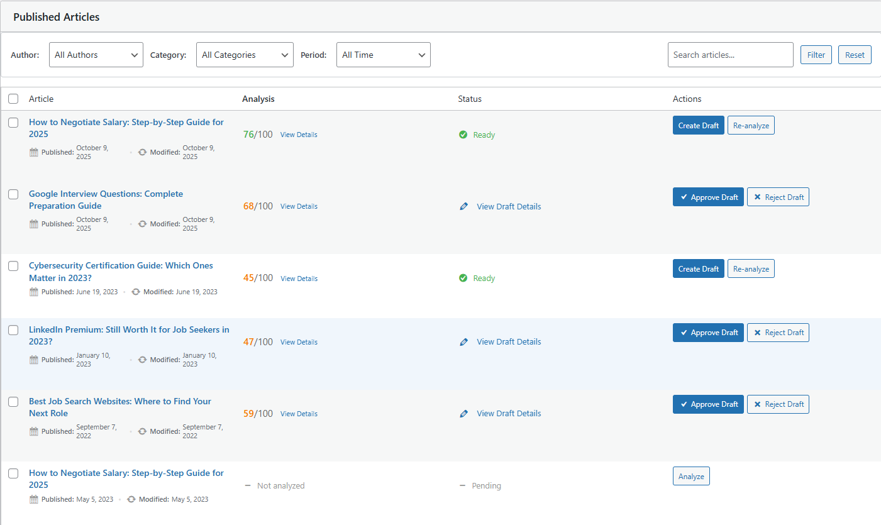Sort by the Analysis column header
Image resolution: width=881 pixels, height=525 pixels.
(258, 99)
